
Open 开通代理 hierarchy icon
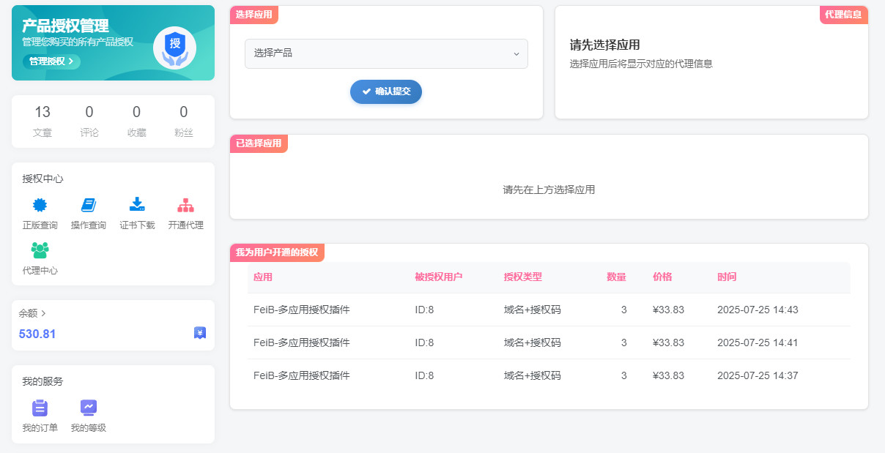[x=185, y=206]
